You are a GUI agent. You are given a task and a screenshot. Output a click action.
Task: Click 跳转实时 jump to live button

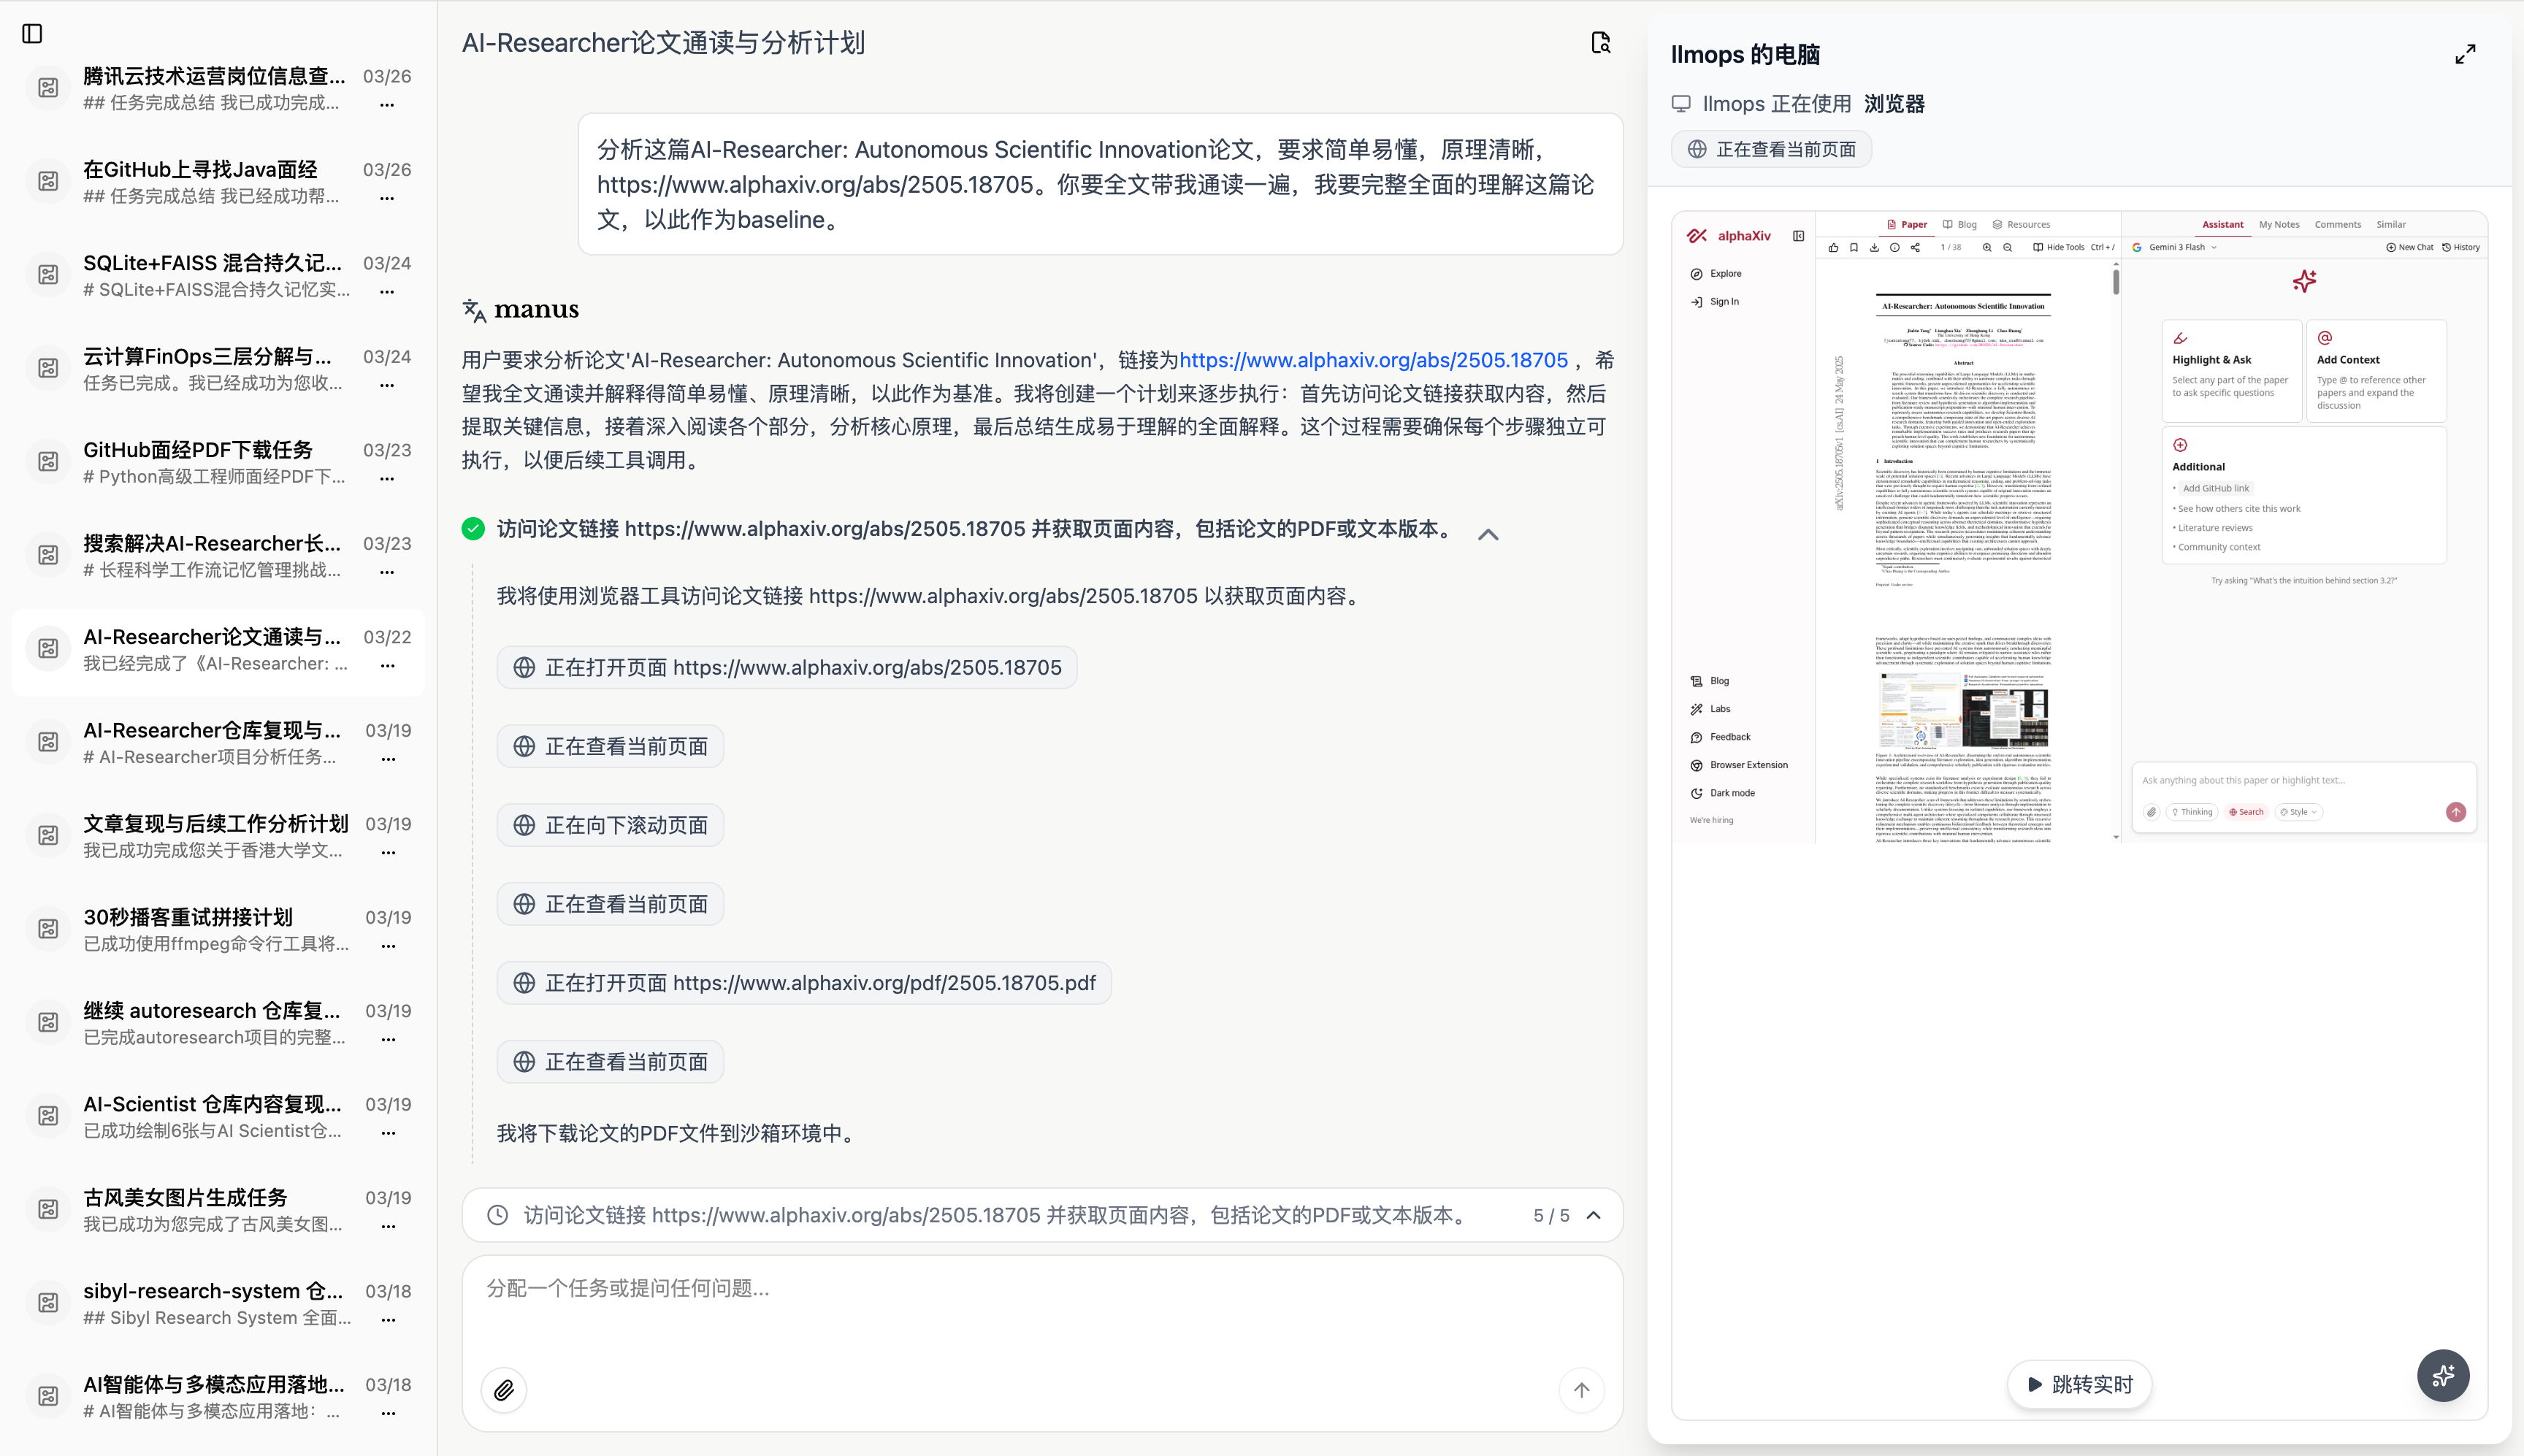click(2079, 1384)
